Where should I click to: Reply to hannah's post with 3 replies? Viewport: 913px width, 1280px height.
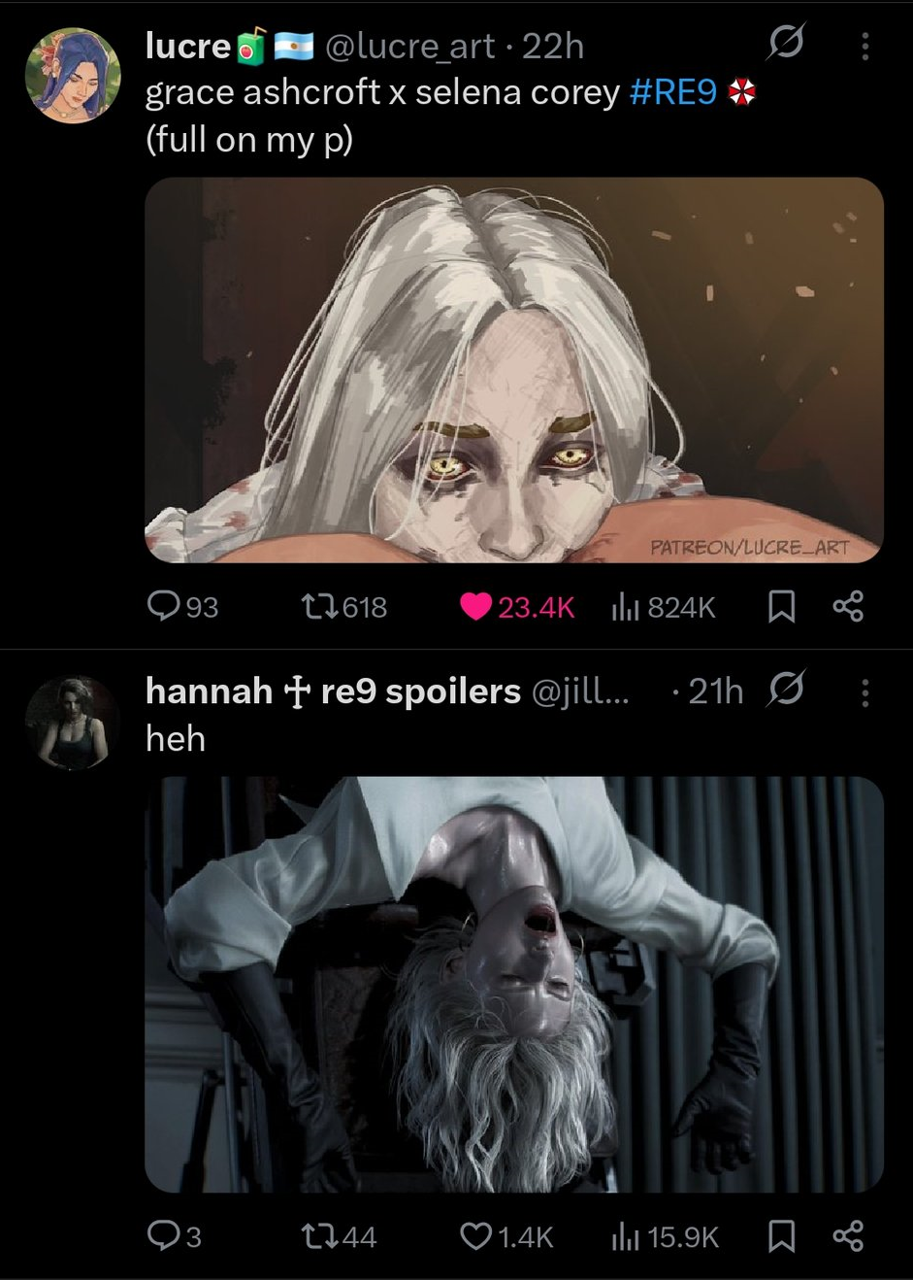pos(174,1236)
